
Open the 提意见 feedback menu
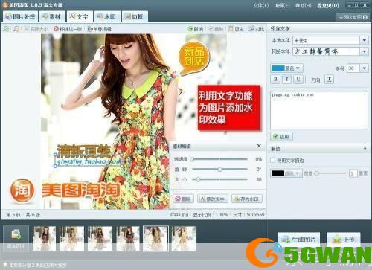(x=328, y=5)
